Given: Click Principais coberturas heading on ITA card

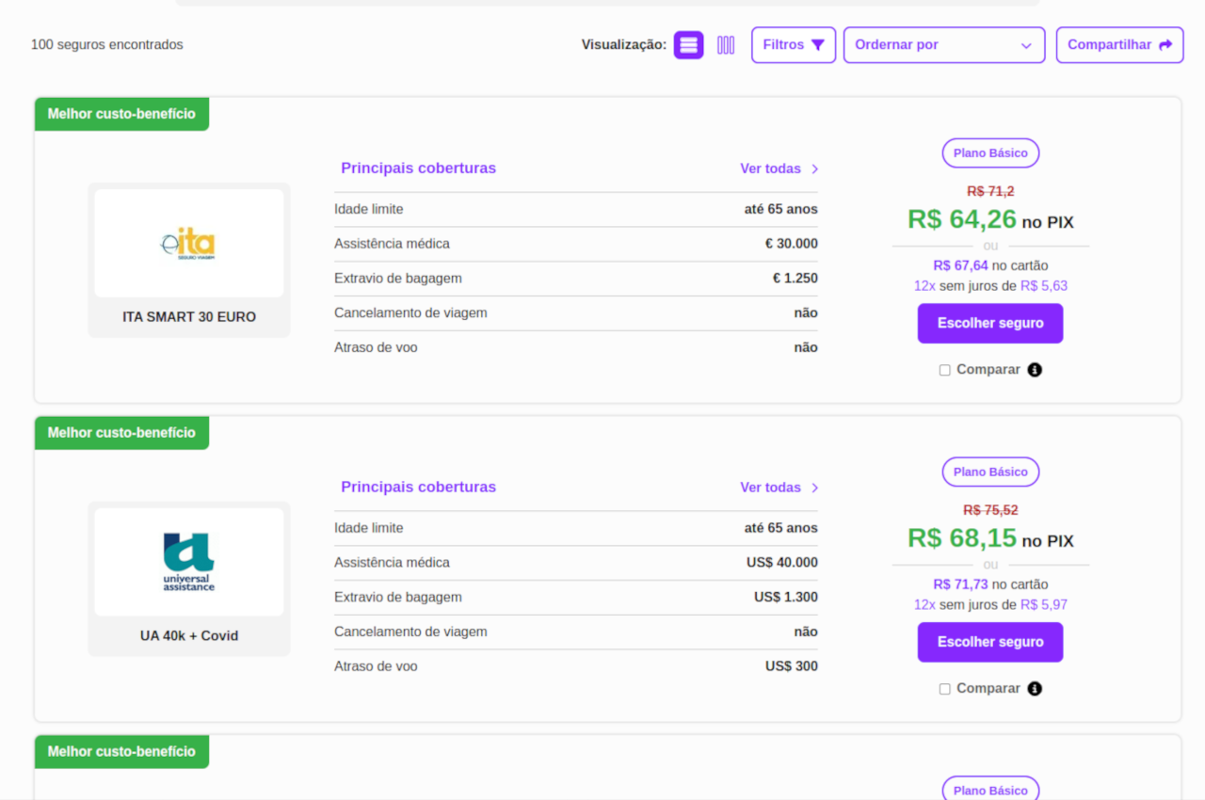Looking at the screenshot, I should coord(418,168).
